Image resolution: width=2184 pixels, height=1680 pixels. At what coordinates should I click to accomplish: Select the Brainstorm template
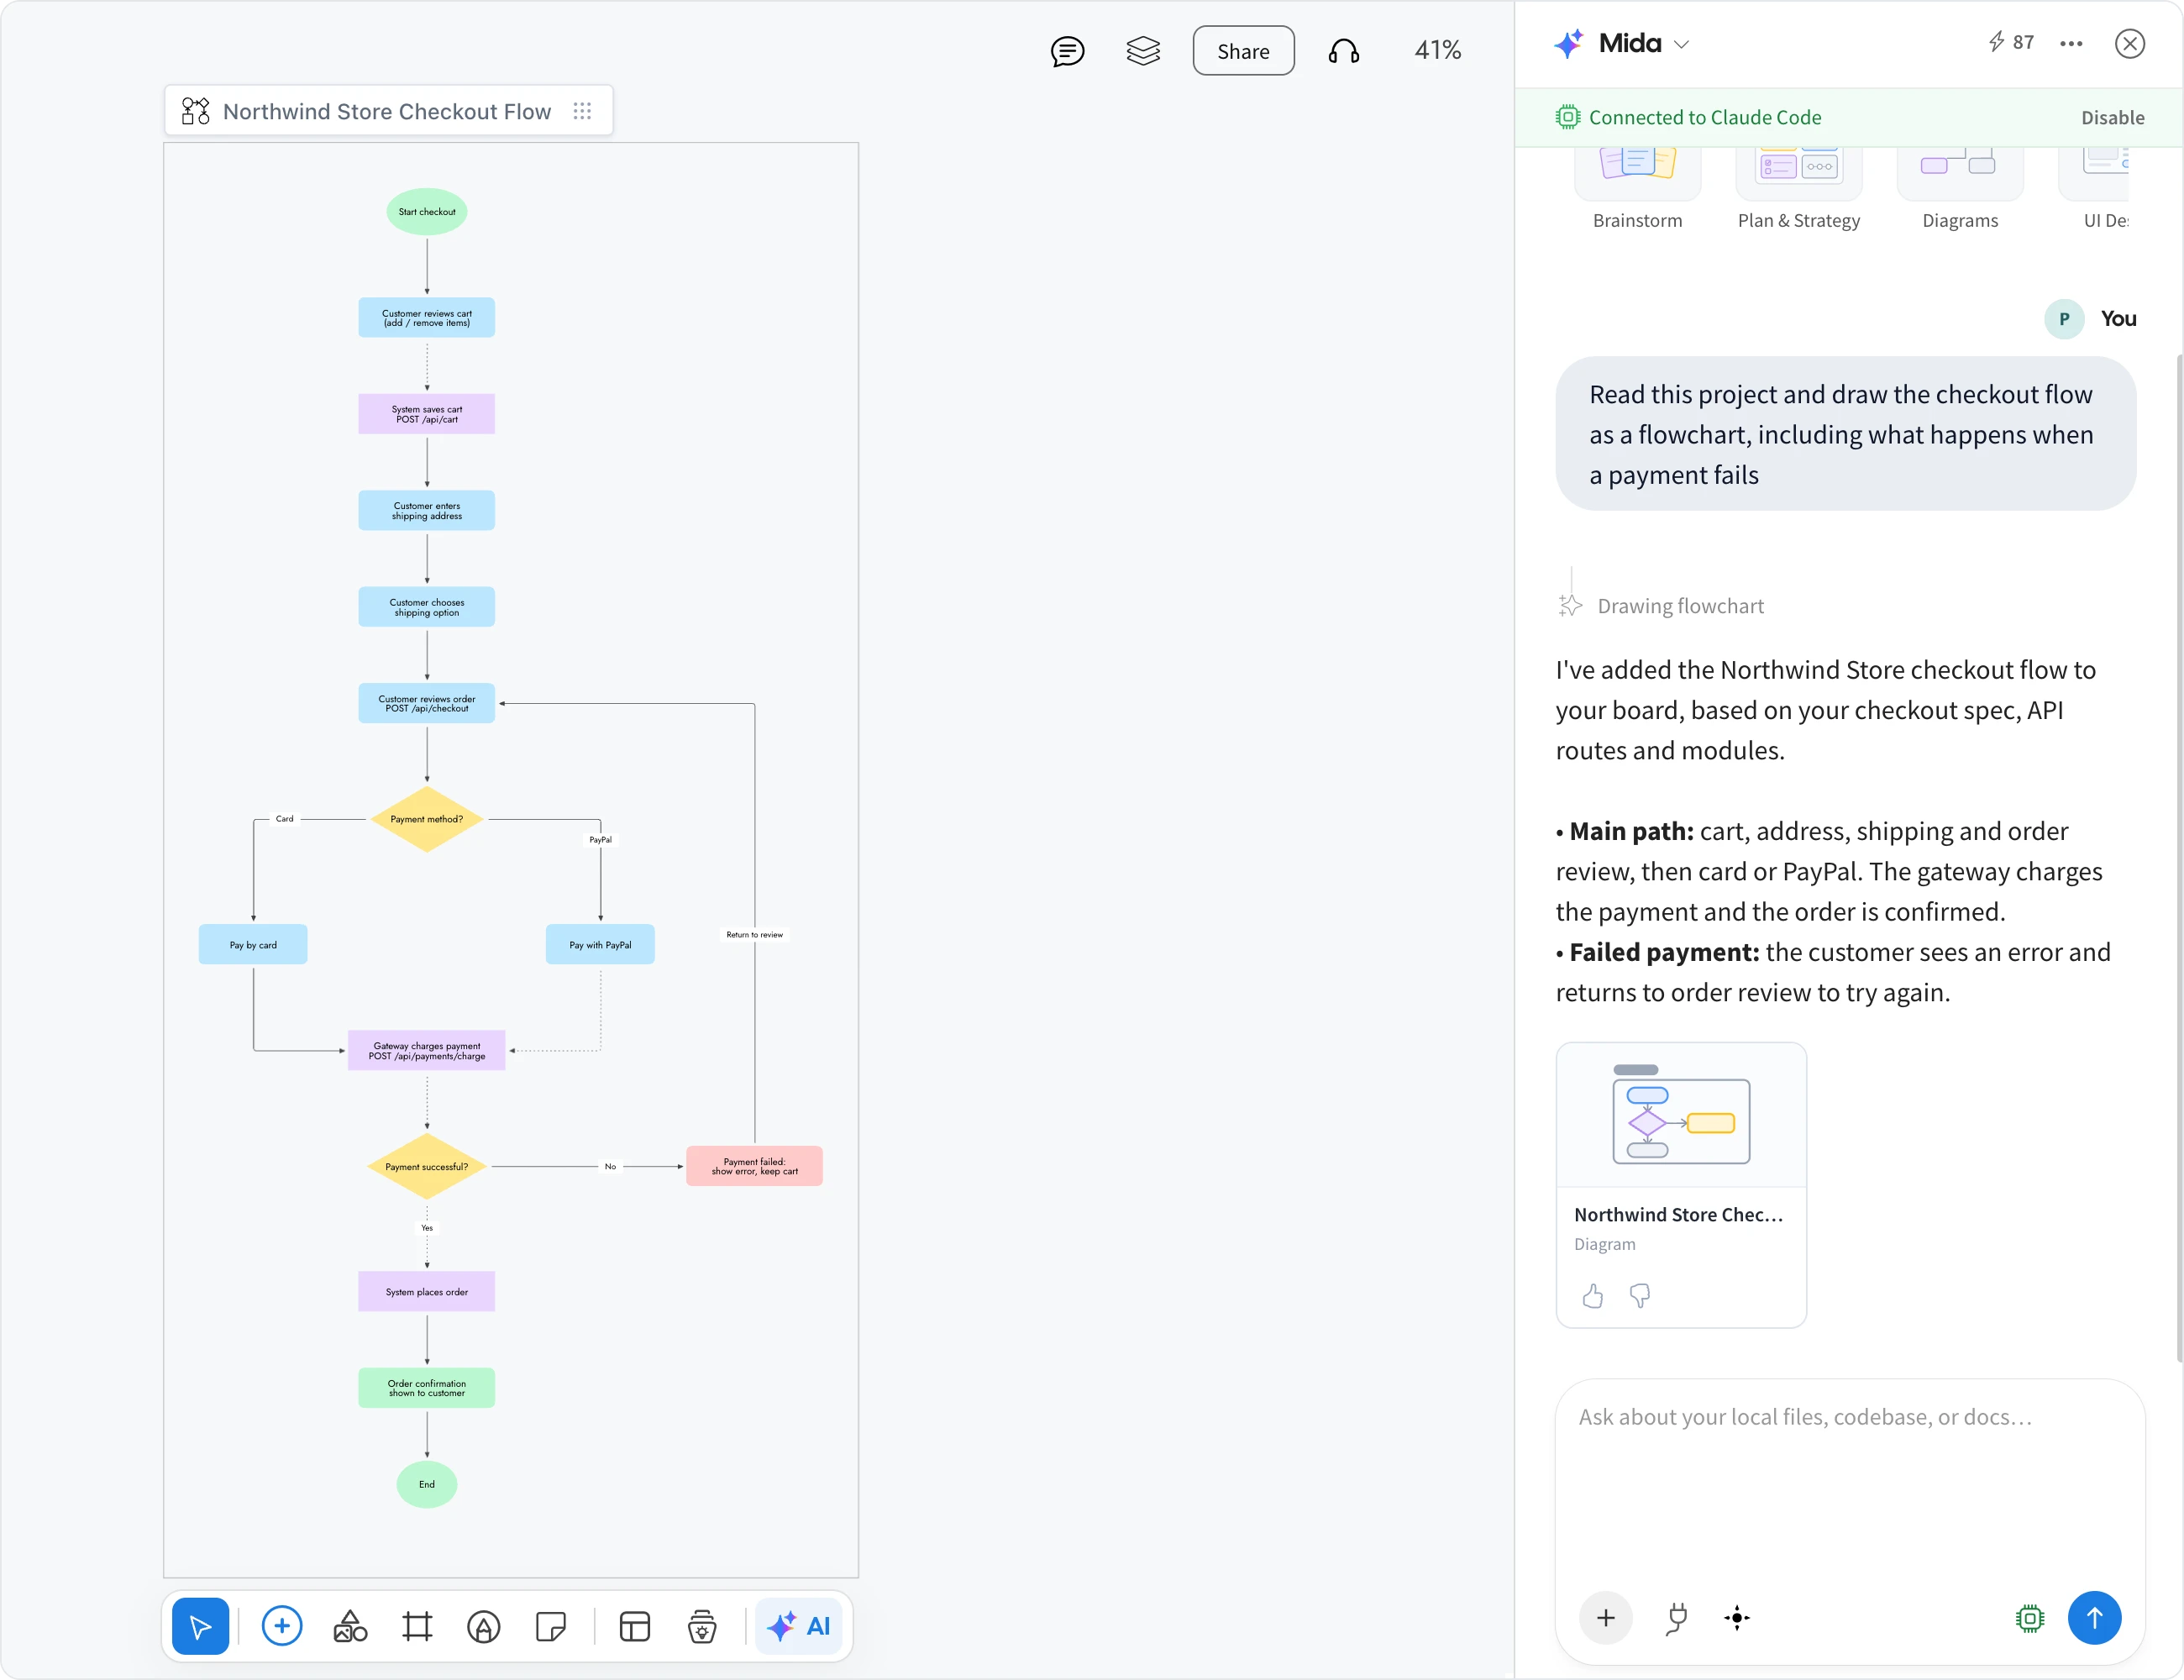[x=1637, y=190]
